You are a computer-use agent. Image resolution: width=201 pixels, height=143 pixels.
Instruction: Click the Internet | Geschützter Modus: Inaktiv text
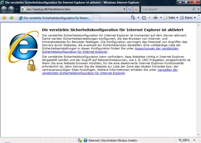[113, 140]
